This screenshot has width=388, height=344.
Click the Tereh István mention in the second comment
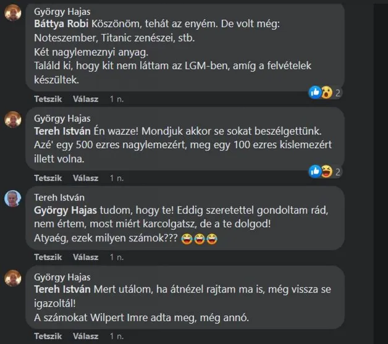(62, 131)
